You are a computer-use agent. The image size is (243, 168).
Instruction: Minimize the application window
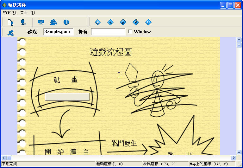tap(223, 5)
